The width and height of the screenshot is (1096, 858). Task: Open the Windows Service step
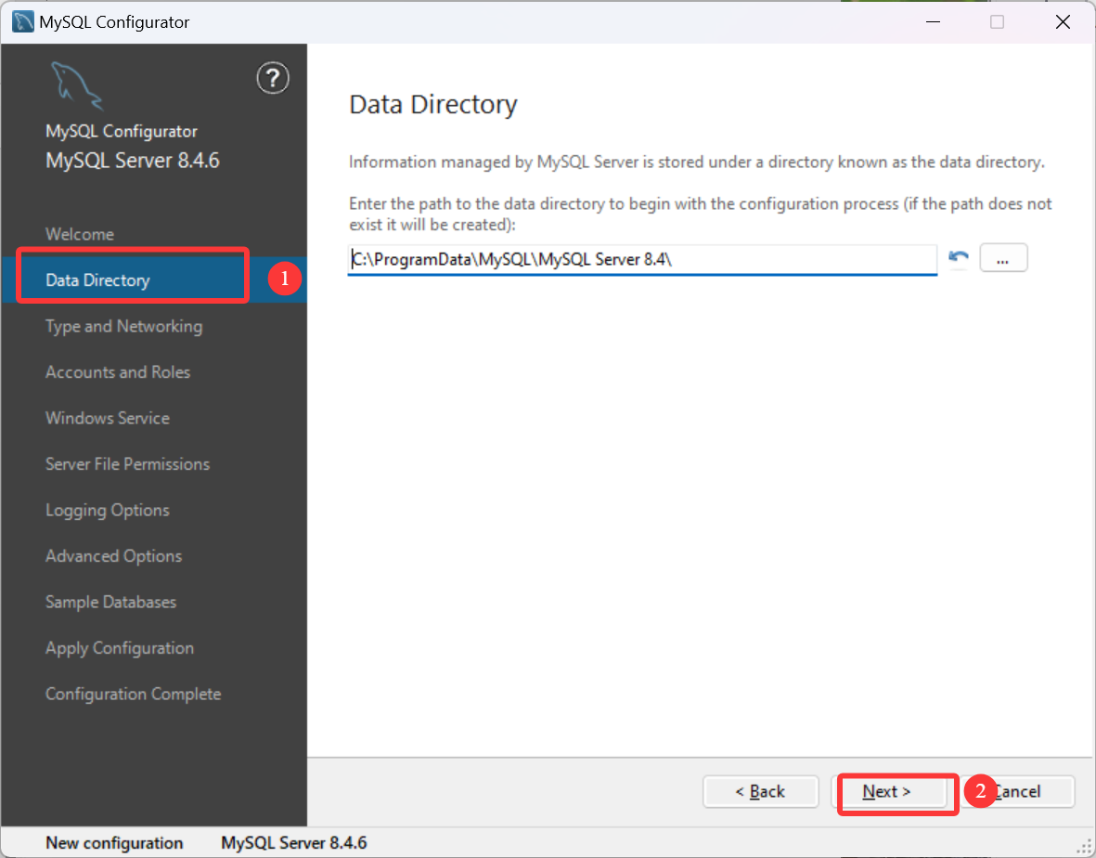[x=108, y=418]
